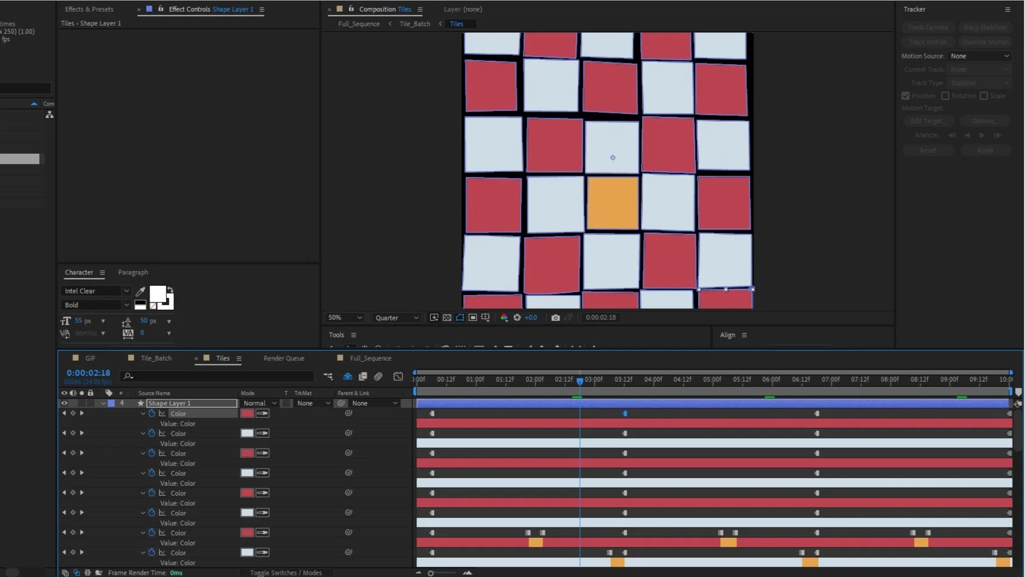The image size is (1025, 577).
Task: Navigate to Full_Sequence in the composition breadcrumb
Action: coord(359,24)
